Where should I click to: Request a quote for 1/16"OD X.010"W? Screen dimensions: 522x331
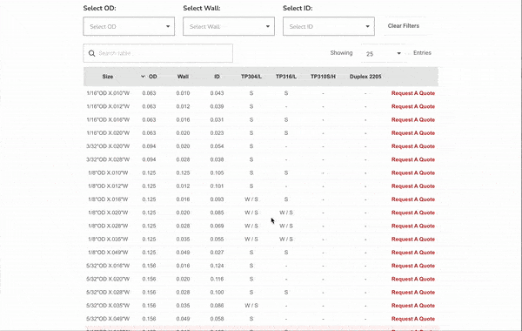[412, 93]
